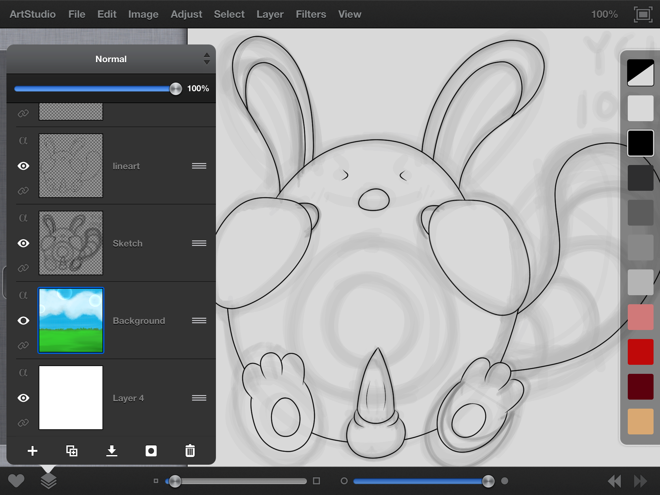
Task: Enter fullscreen using the top-right frame icon
Action: (643, 15)
